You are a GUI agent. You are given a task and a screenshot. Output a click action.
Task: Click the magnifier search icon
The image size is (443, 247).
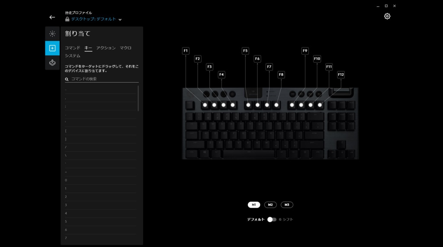[x=67, y=79]
